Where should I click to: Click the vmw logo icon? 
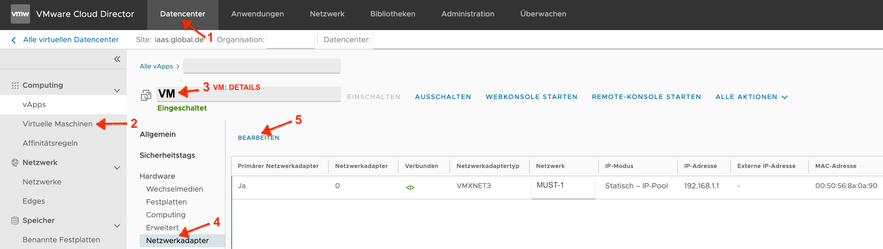pyautogui.click(x=20, y=14)
